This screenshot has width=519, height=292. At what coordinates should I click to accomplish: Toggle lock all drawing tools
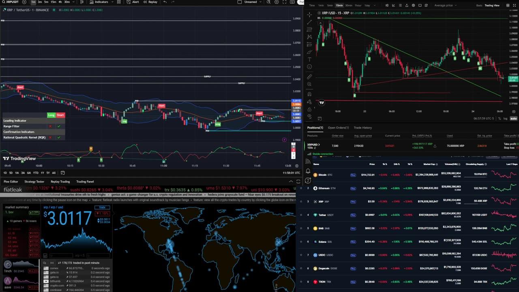tap(310, 109)
